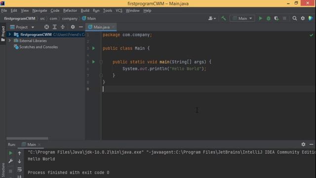Start debugging with the green bug icon
This screenshot has width=316, height=178.
click(x=269, y=18)
